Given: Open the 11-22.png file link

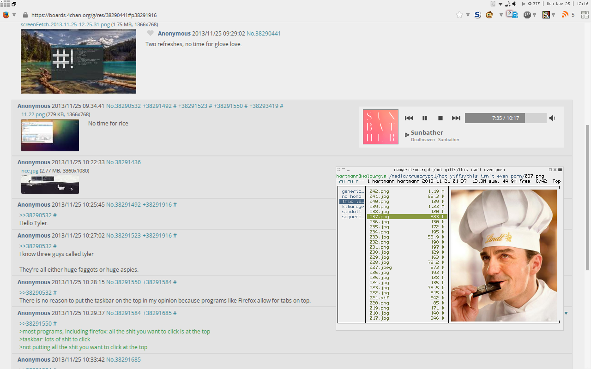Looking at the screenshot, I should click(33, 114).
